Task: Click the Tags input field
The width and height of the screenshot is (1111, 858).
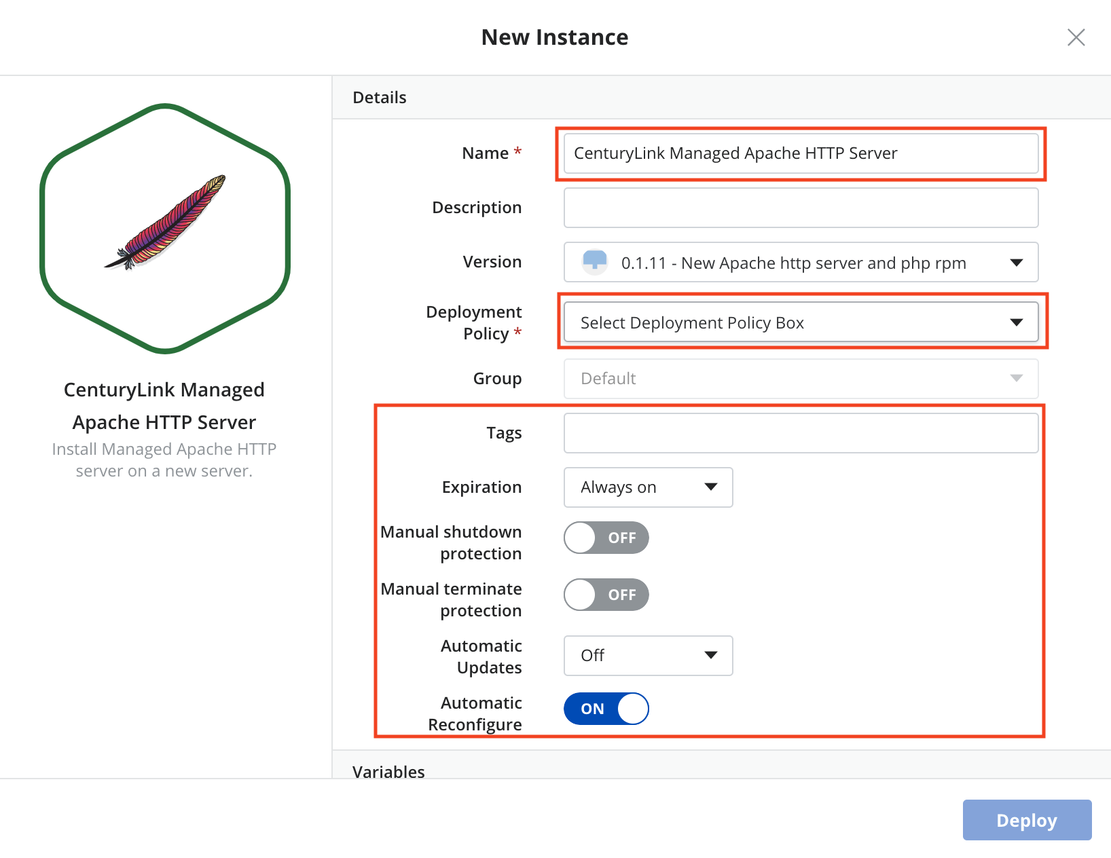Action: [801, 433]
